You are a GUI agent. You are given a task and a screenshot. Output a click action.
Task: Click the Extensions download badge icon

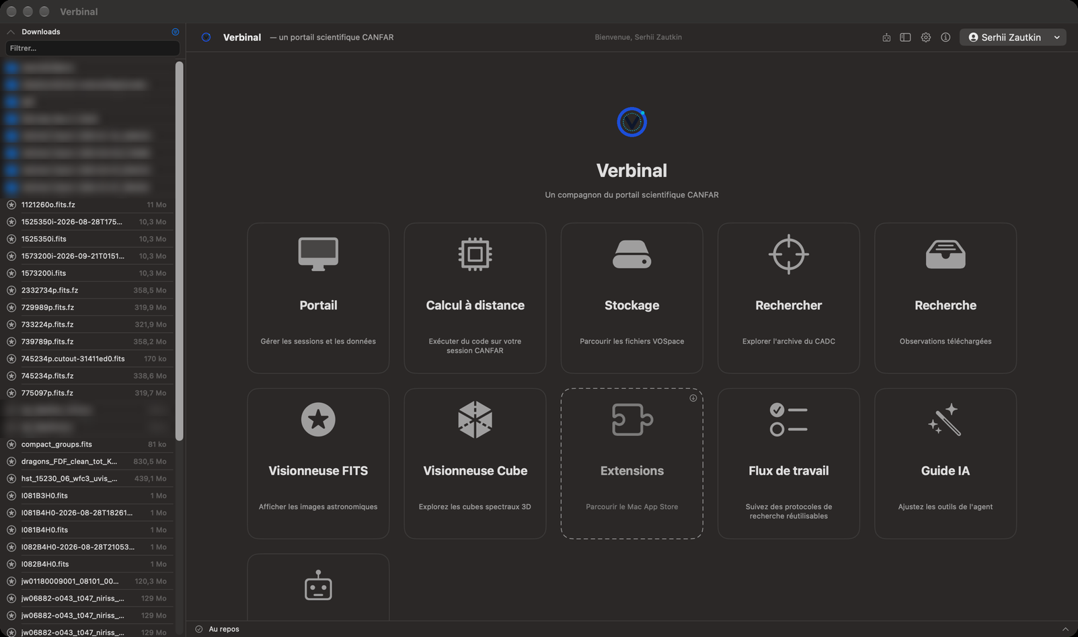[x=693, y=398]
